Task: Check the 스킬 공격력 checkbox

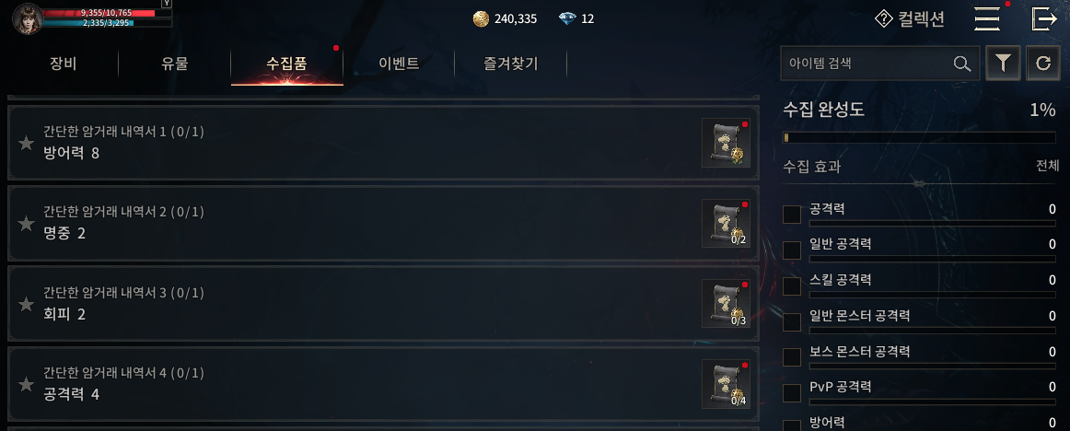Action: coord(792,286)
